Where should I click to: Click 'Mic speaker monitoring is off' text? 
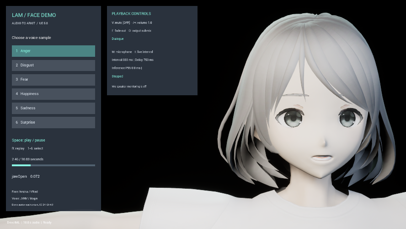(129, 87)
